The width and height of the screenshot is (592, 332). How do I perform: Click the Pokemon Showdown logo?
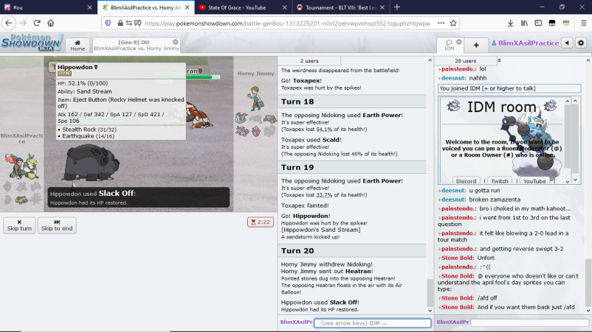pos(31,42)
